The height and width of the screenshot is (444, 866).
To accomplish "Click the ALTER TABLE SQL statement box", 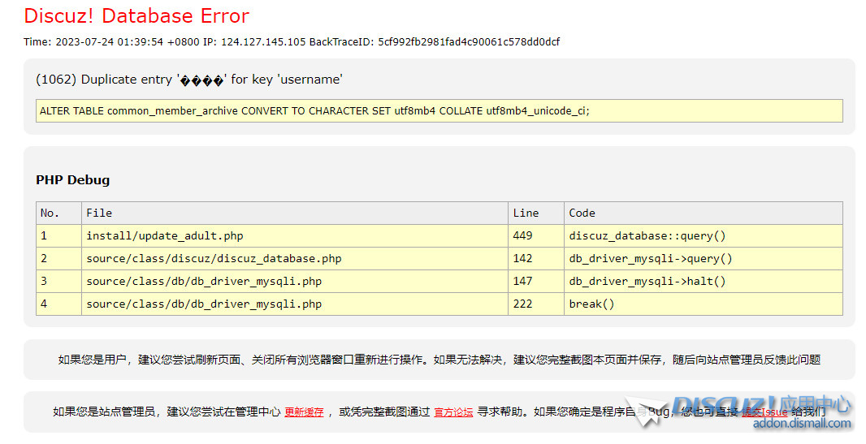I will tap(439, 111).
